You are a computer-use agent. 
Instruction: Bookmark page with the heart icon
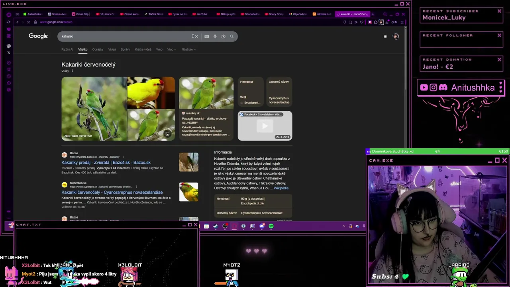click(361, 22)
